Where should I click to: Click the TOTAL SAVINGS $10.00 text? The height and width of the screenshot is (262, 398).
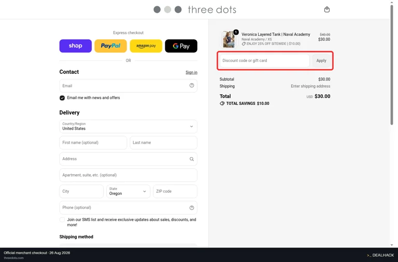click(x=248, y=103)
